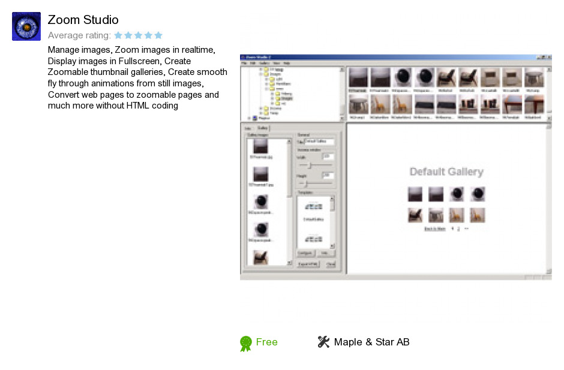
Task: Go to page 2 of the gallery preview
Action: coord(458,228)
